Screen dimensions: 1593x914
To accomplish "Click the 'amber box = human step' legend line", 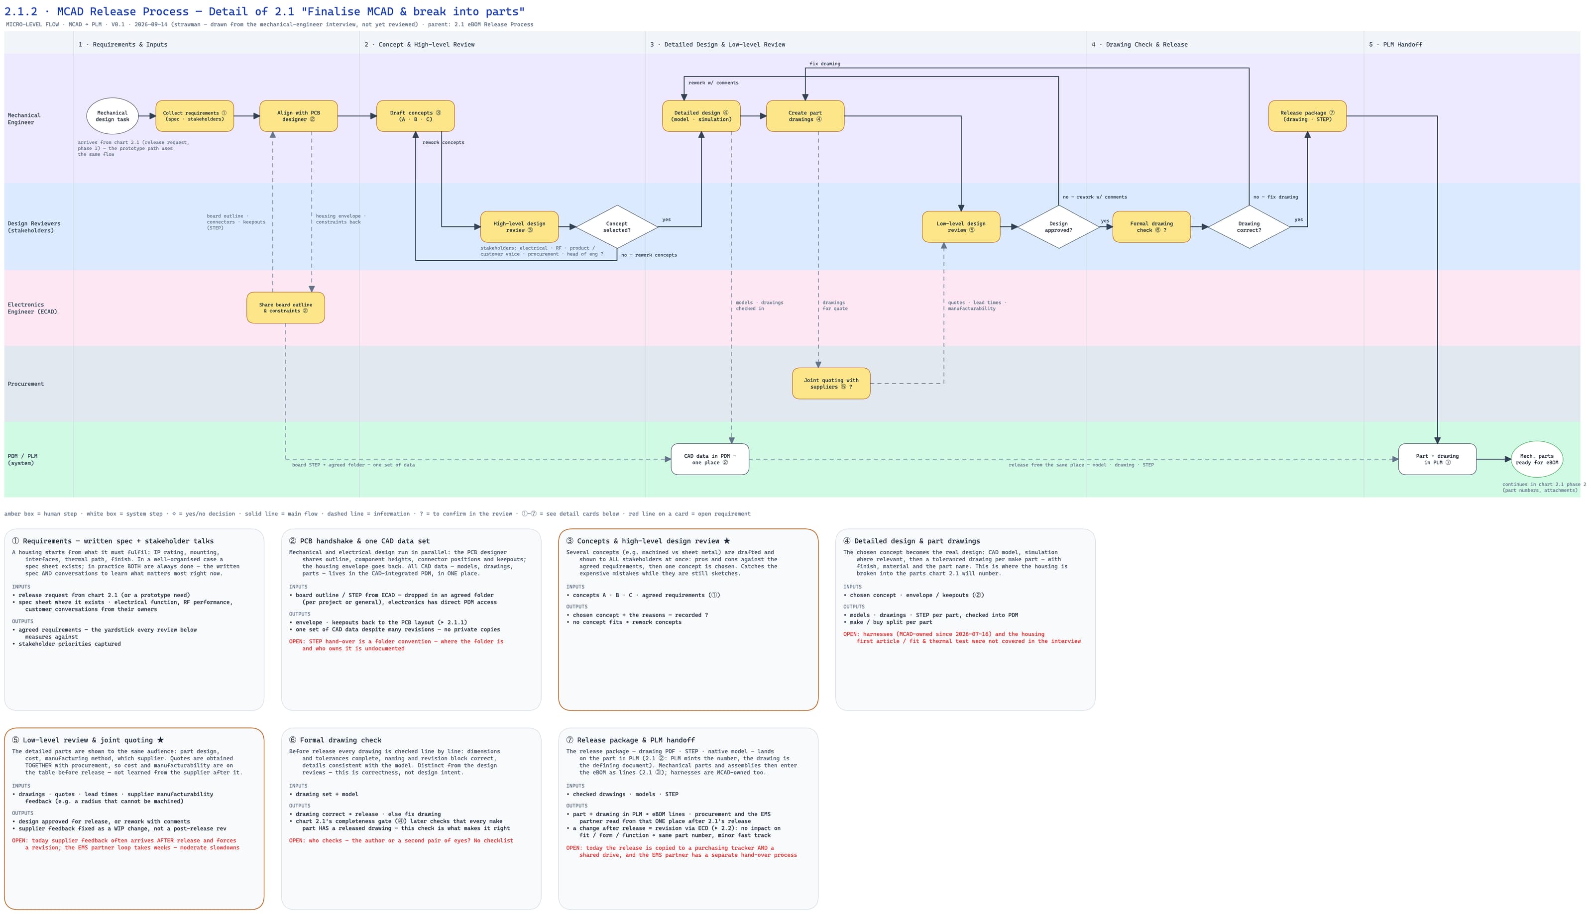I will [x=377, y=514].
